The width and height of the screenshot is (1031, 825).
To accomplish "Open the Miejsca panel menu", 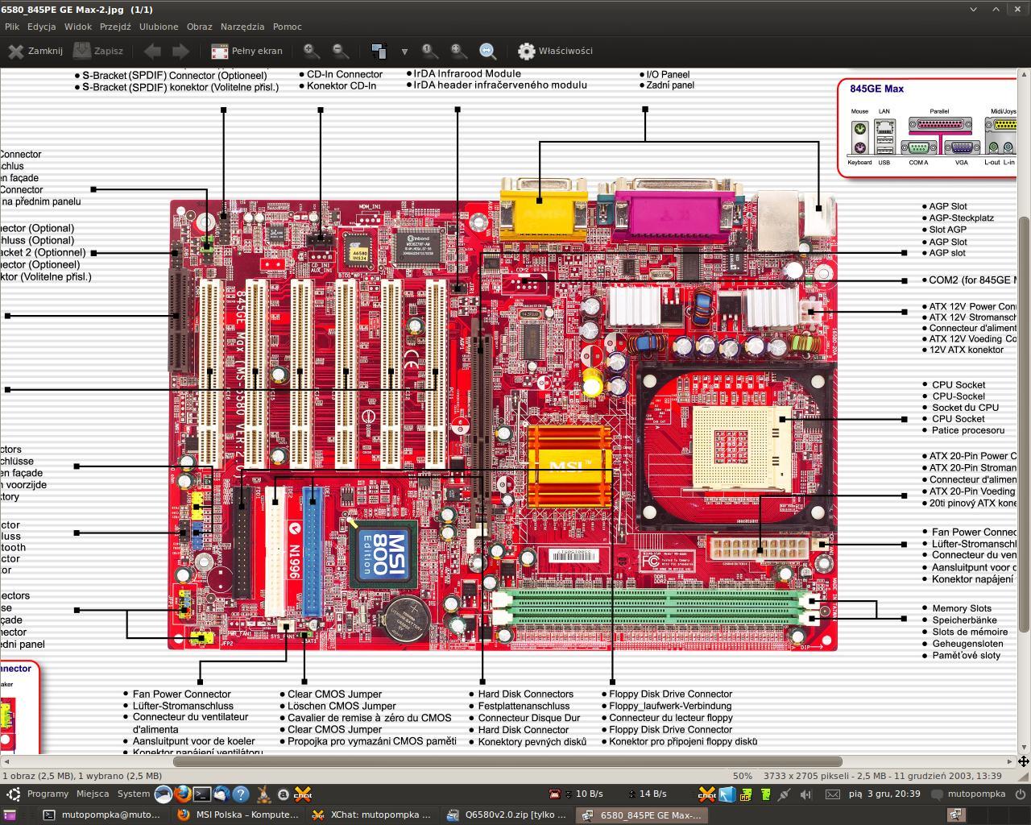I will pyautogui.click(x=93, y=794).
